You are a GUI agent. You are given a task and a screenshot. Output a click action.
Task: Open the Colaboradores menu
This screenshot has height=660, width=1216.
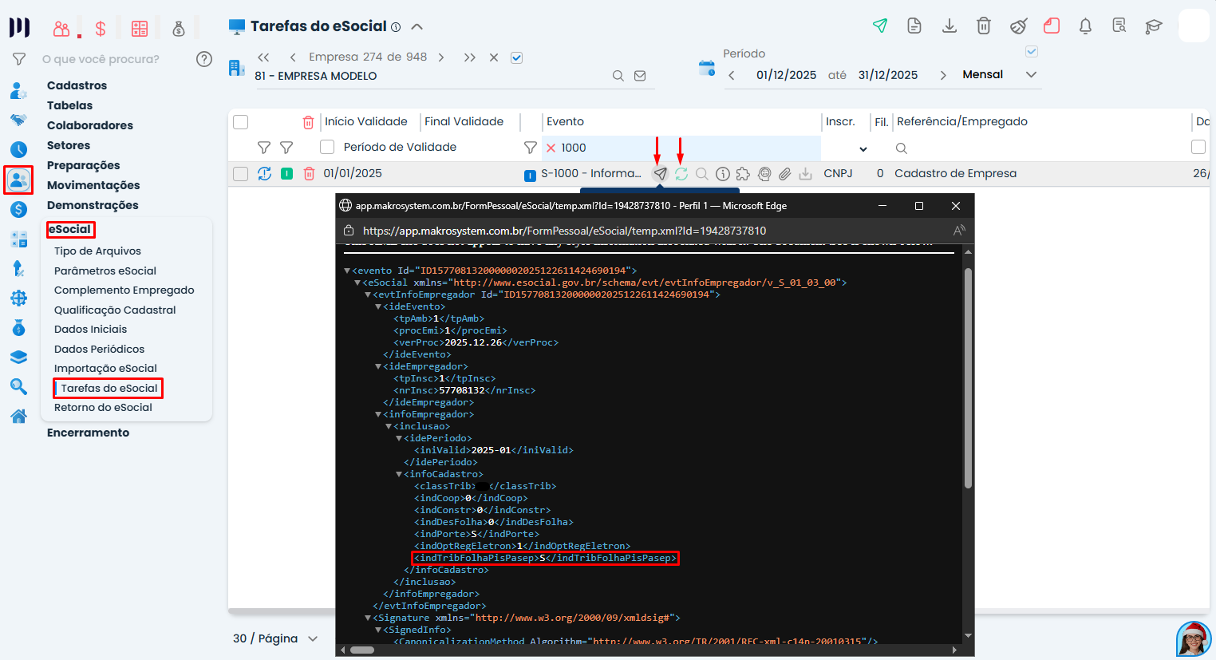click(x=90, y=125)
